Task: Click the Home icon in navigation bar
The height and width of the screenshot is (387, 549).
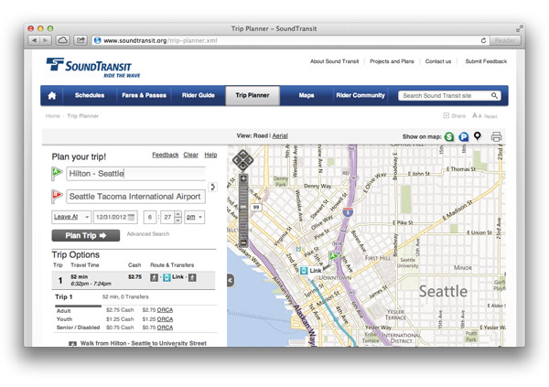Action: [x=52, y=95]
